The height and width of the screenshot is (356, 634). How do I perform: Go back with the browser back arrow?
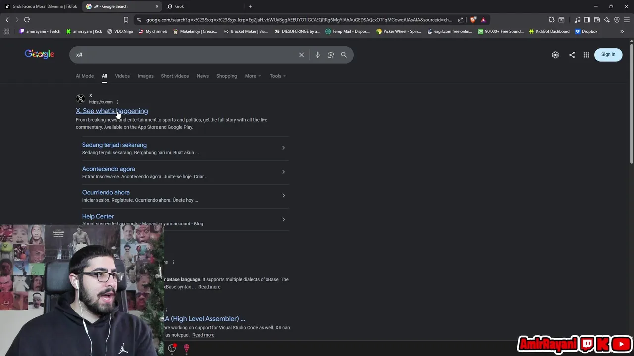pos(7,20)
